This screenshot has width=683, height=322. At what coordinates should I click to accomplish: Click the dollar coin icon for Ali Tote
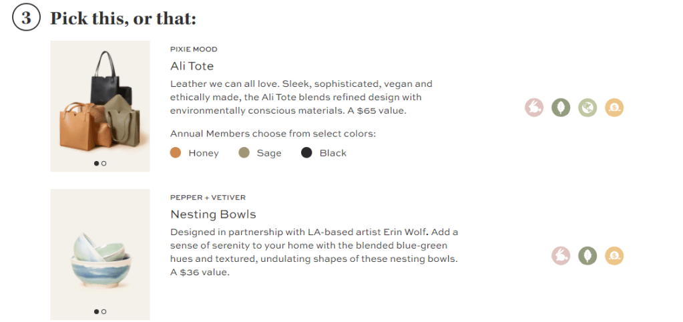(614, 107)
